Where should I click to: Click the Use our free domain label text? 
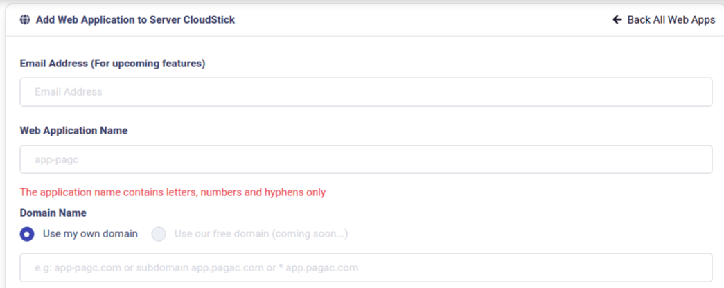point(222,234)
